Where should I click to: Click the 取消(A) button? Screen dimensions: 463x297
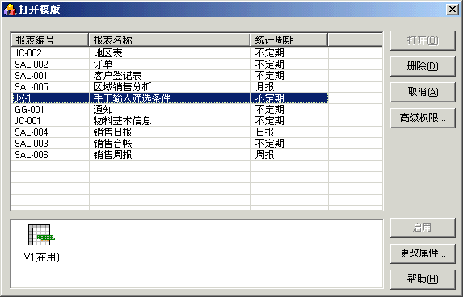(423, 92)
